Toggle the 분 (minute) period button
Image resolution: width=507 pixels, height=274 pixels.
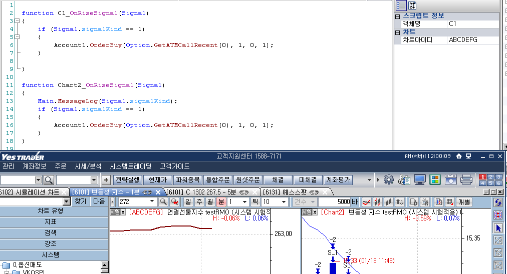coord(221,201)
